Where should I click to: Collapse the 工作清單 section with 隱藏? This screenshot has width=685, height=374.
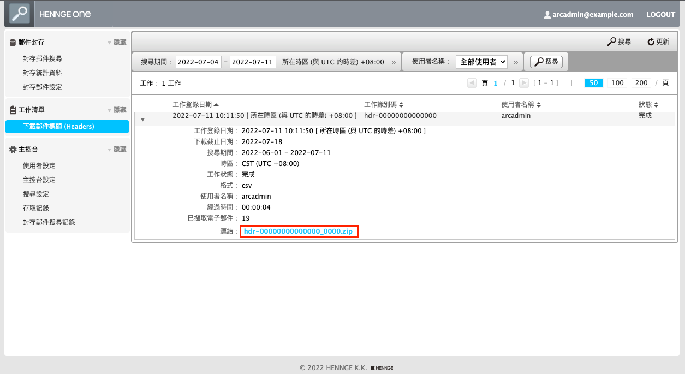[x=117, y=110]
